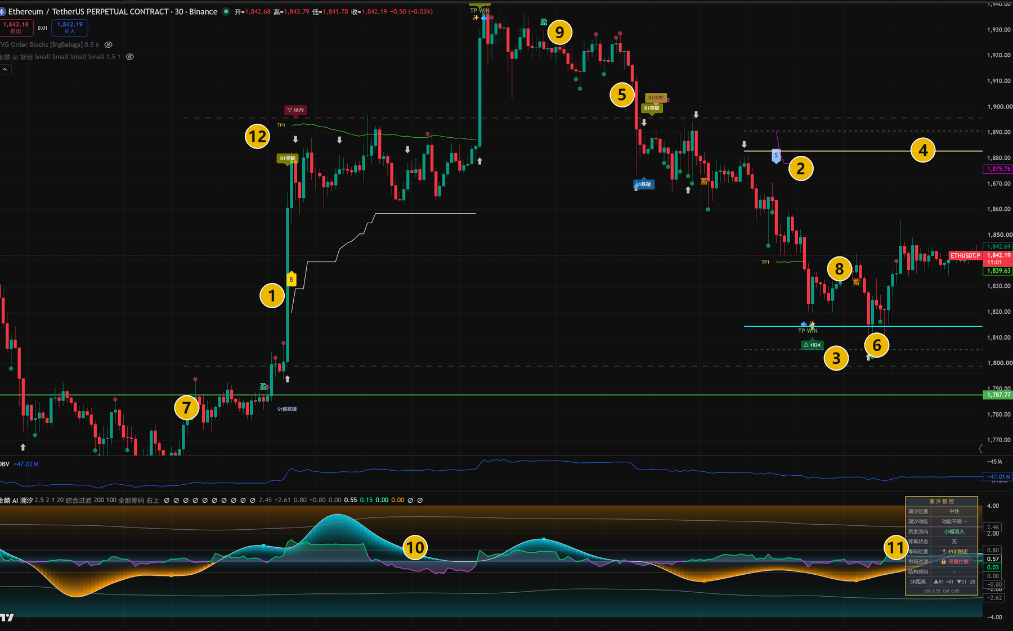Click the blue 买入 buy price button
Viewport: 1013px width, 631px height.
(69, 28)
